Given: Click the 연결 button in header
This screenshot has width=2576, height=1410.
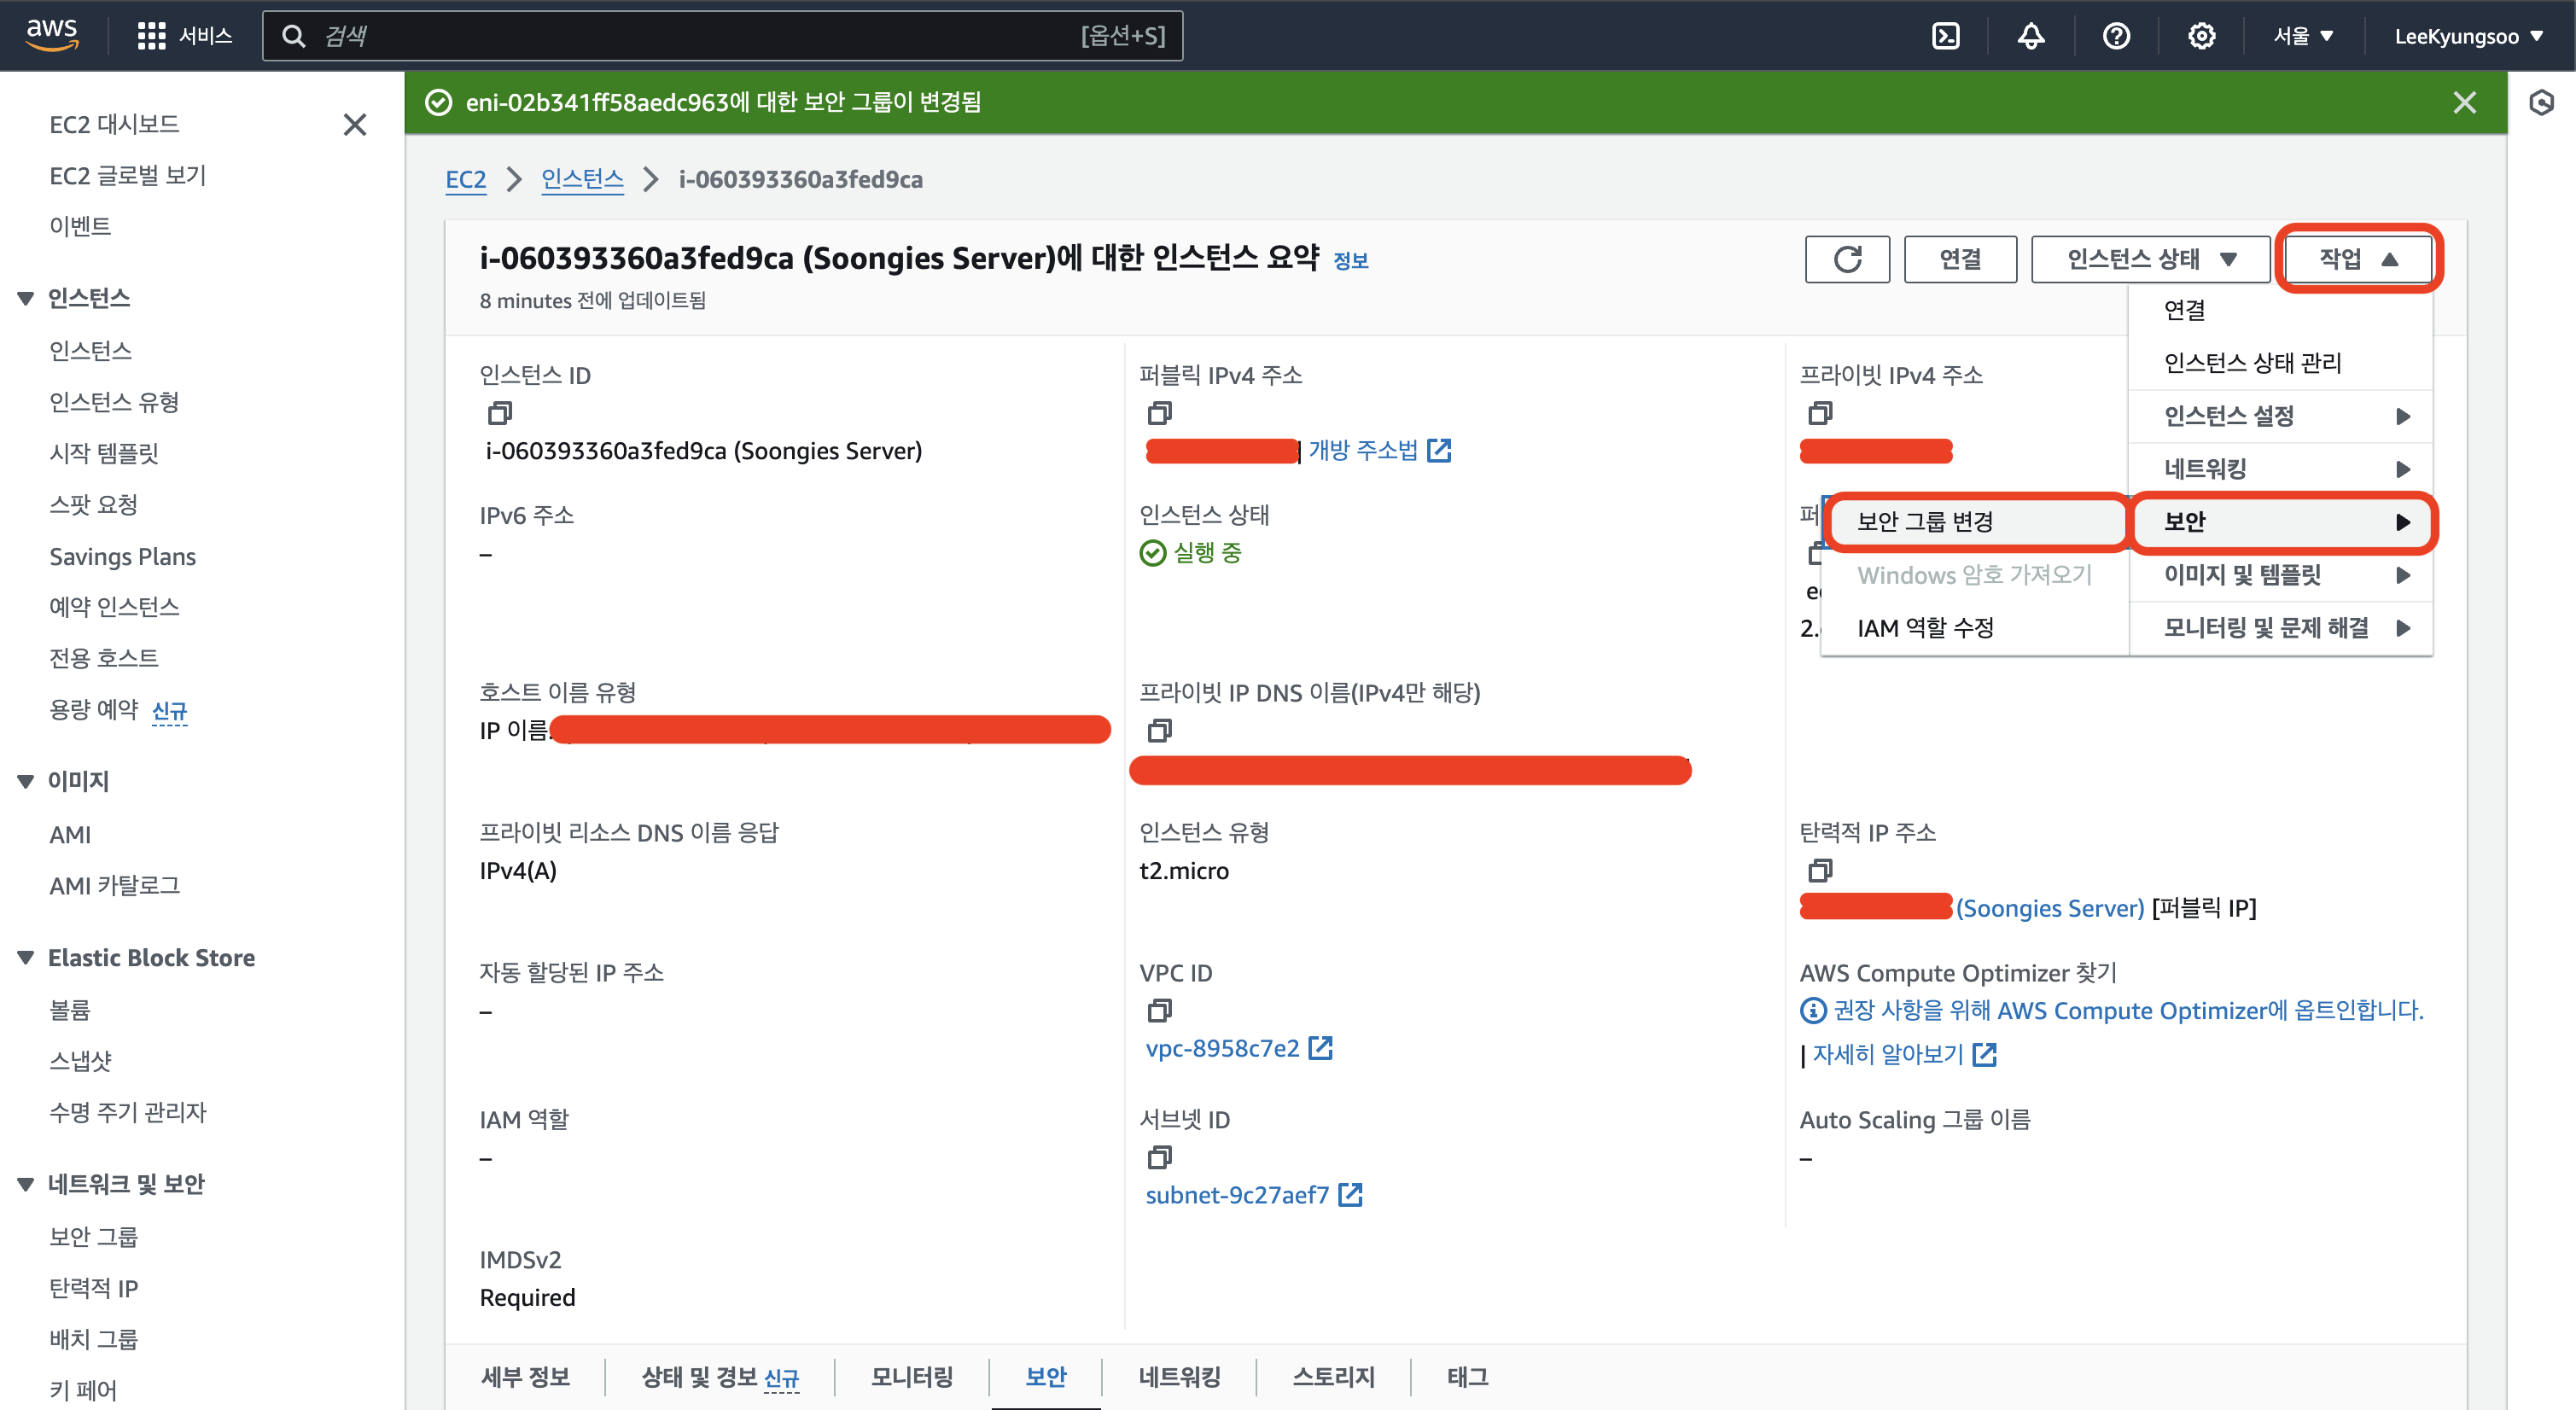Looking at the screenshot, I should click(1960, 259).
